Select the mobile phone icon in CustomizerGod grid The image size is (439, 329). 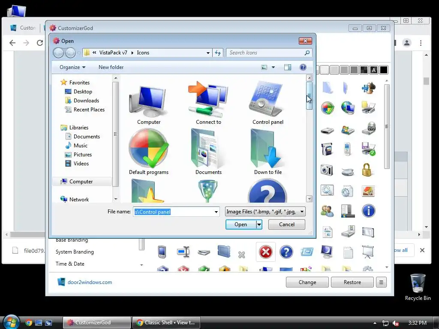click(347, 149)
